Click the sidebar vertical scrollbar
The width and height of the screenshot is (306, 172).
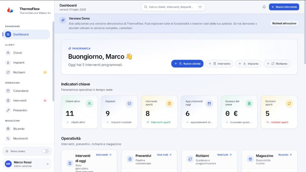coord(53,62)
